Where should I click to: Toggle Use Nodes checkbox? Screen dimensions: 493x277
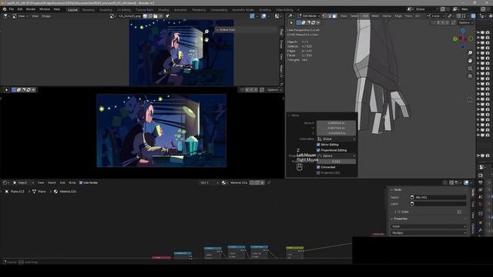click(x=81, y=182)
